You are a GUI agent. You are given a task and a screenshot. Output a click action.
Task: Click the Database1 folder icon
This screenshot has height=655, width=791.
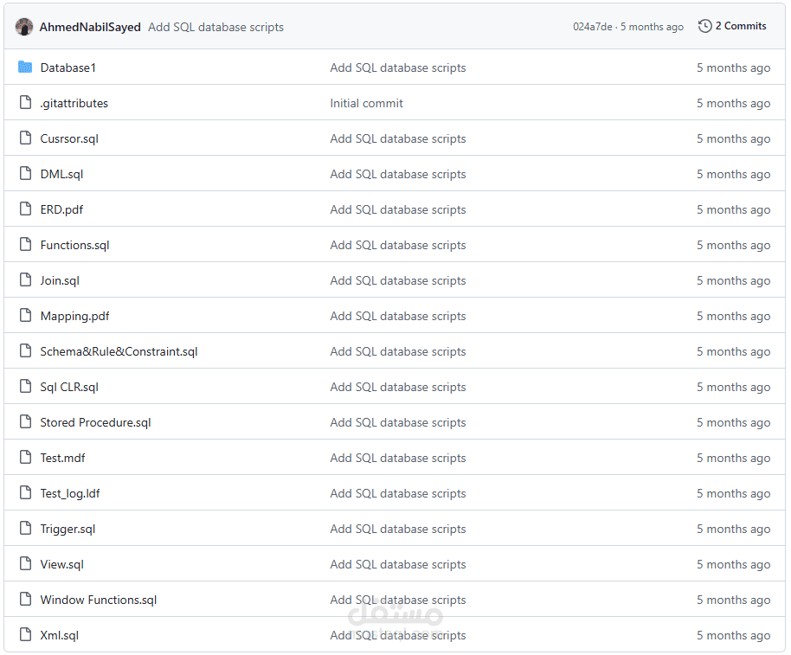coord(25,67)
